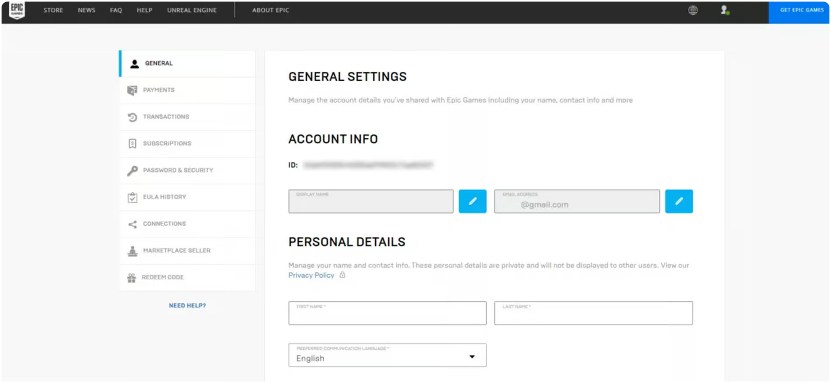Screen dimensions: 831x382
Task: Go to the Payments section
Action: point(187,90)
